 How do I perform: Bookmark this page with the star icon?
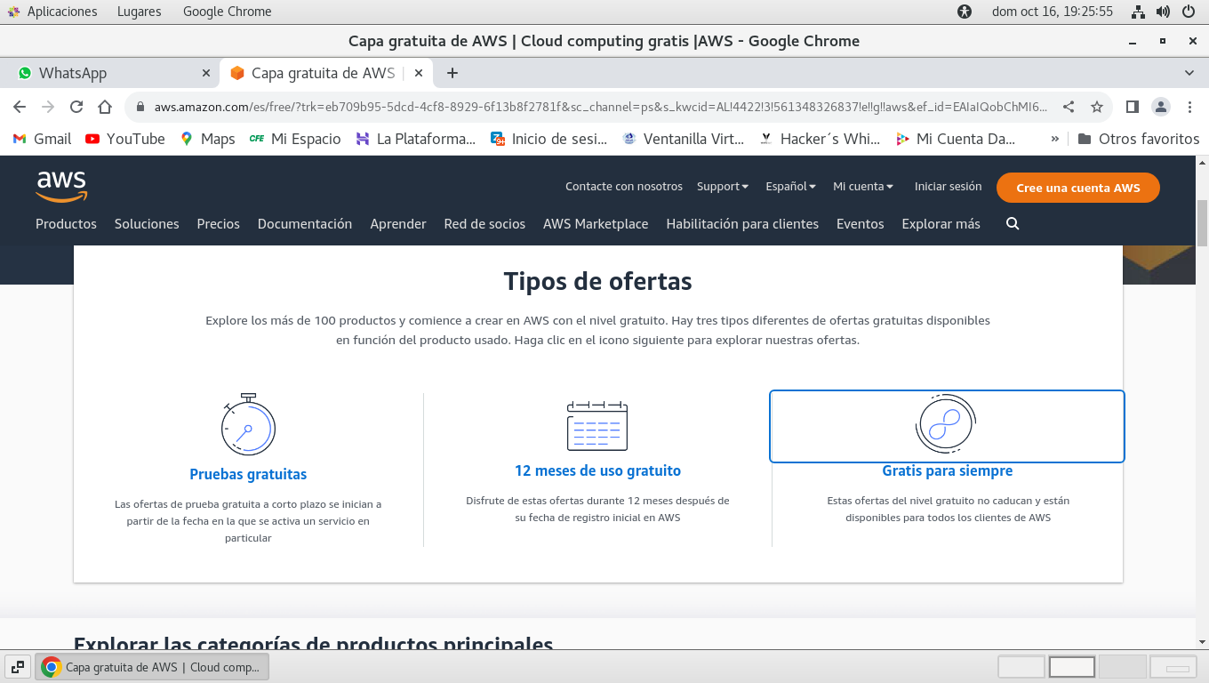point(1097,107)
